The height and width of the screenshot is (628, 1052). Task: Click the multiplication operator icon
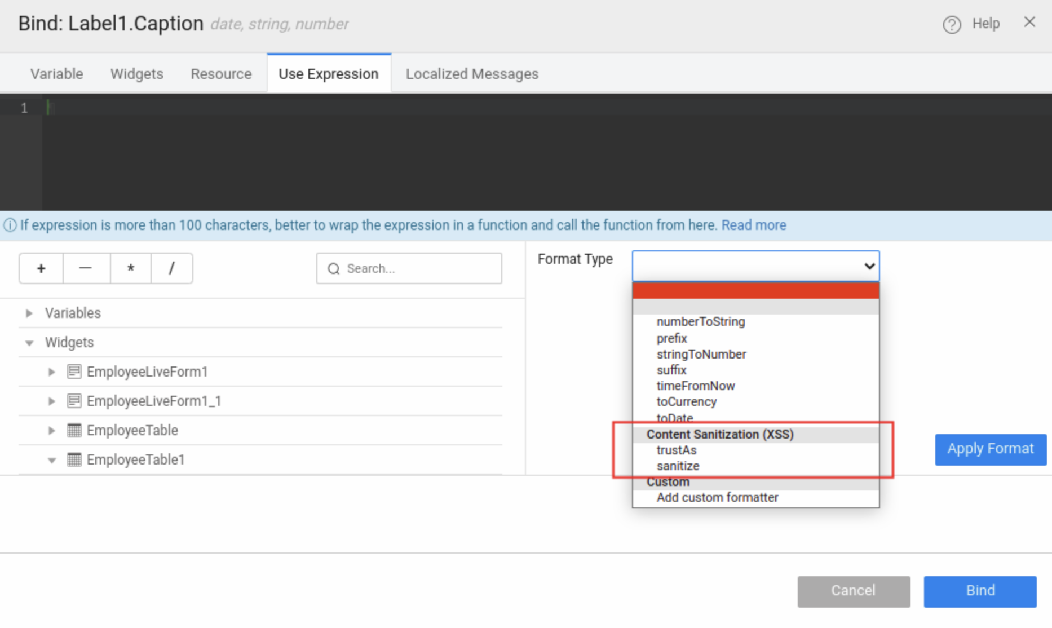(130, 268)
